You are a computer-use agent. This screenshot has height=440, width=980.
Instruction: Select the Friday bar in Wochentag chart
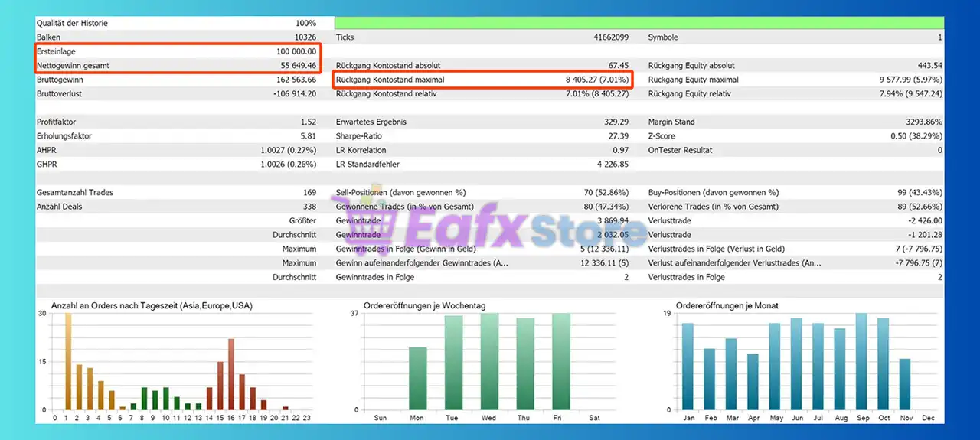[x=561, y=361]
